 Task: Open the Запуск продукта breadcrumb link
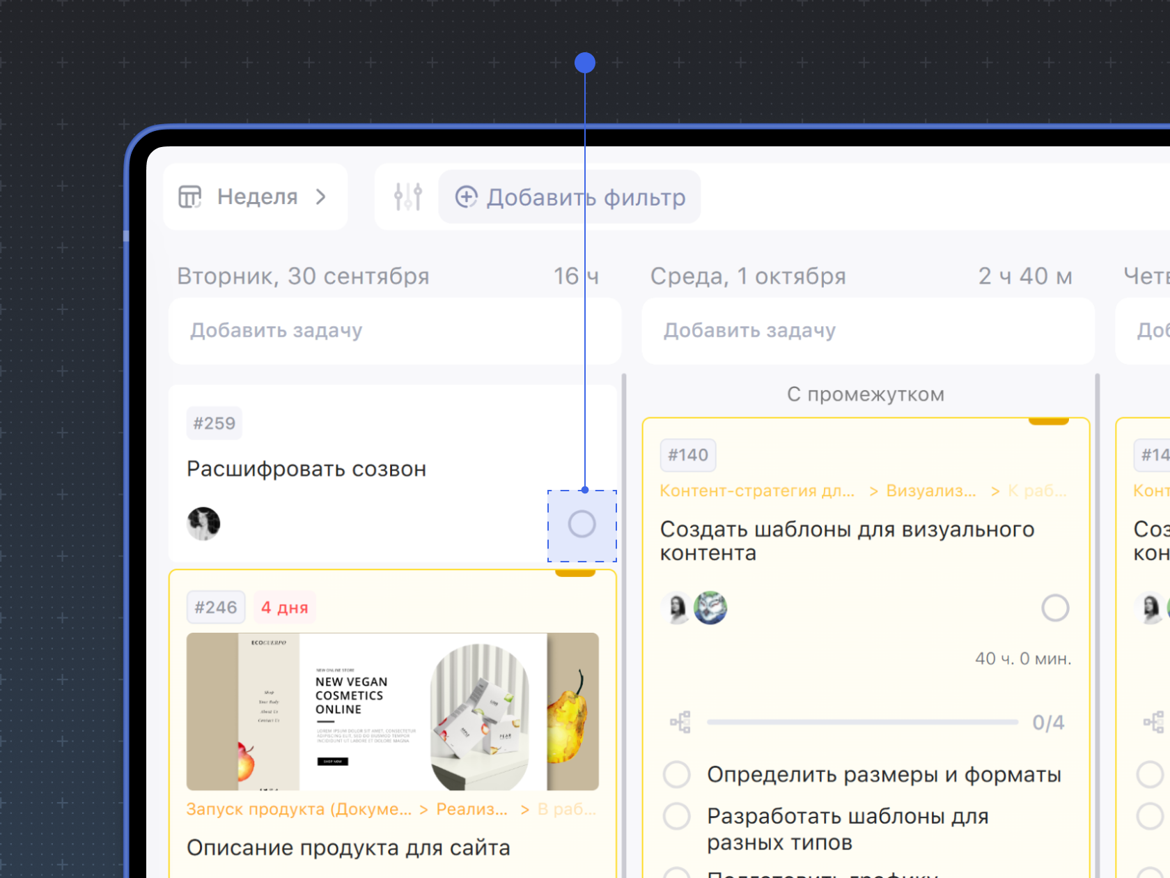point(299,809)
